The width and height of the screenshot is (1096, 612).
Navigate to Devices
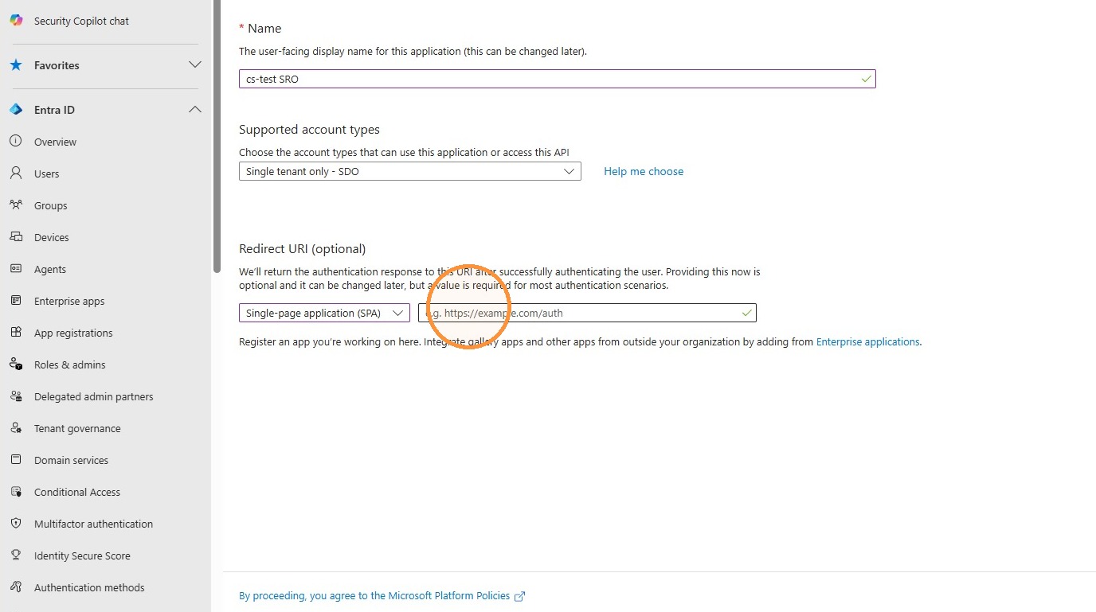pos(52,238)
